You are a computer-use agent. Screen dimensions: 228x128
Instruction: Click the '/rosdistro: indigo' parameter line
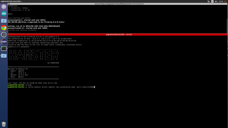(x=18, y=8)
